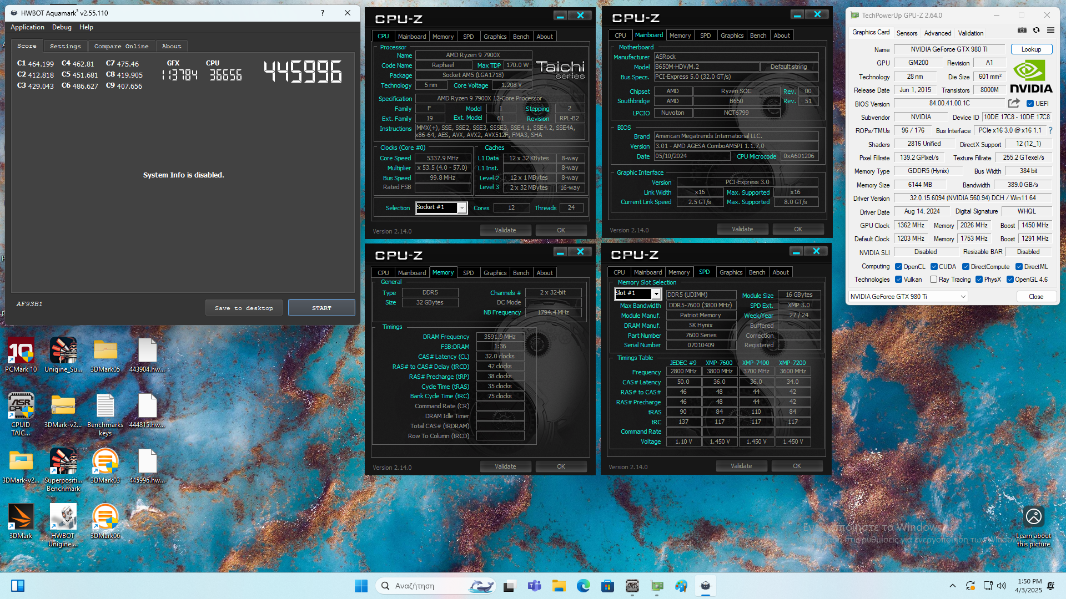Toggle the CUDA checkbox

pos(934,267)
